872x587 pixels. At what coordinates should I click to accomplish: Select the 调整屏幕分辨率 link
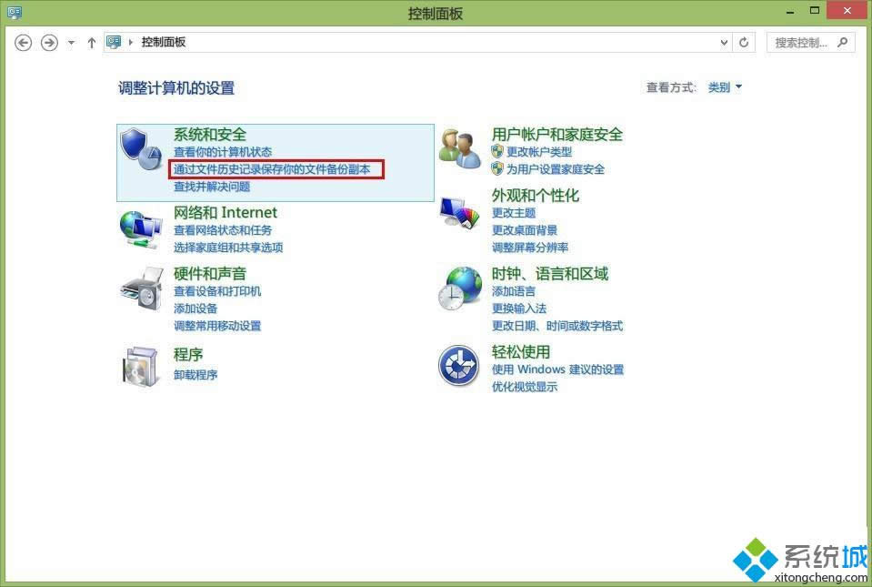click(x=530, y=248)
